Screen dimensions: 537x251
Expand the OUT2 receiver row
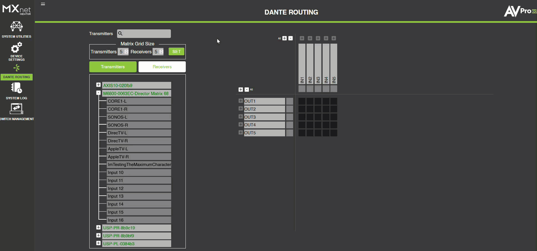pyautogui.click(x=240, y=109)
